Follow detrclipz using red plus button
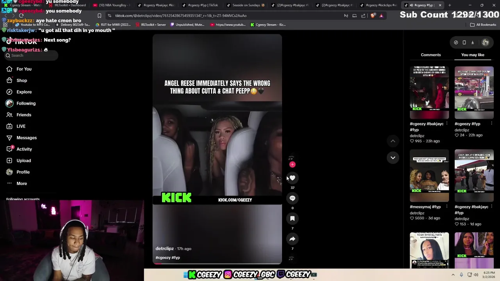The image size is (500, 281). 292,165
